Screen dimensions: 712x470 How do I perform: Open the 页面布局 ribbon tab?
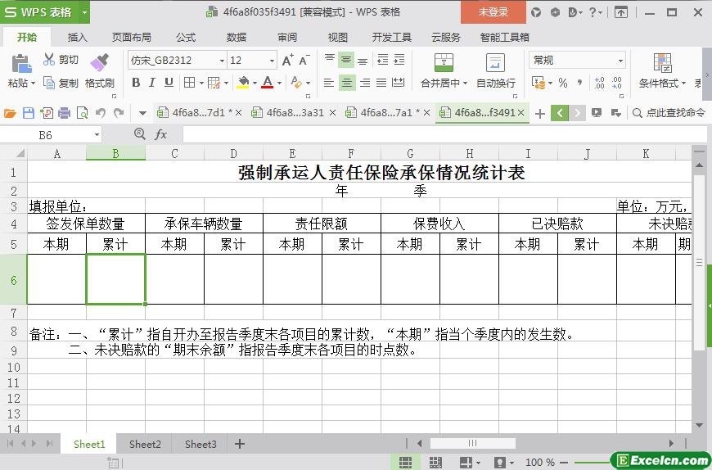click(132, 37)
